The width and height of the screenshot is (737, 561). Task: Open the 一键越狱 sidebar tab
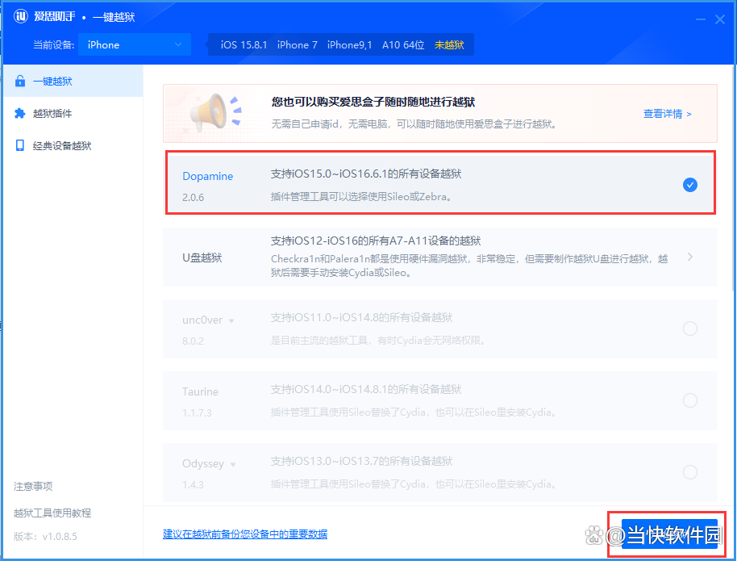coord(73,81)
